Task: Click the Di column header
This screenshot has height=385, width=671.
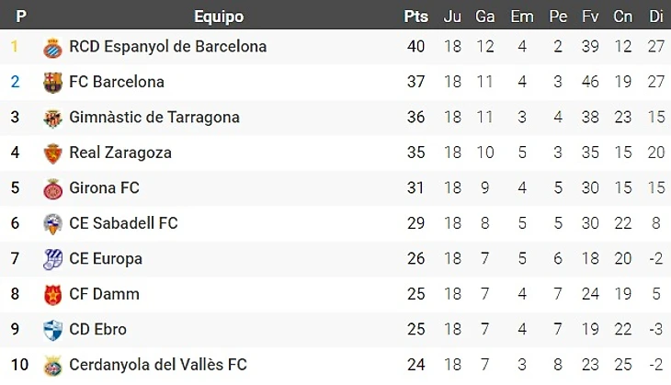Action: tap(655, 17)
